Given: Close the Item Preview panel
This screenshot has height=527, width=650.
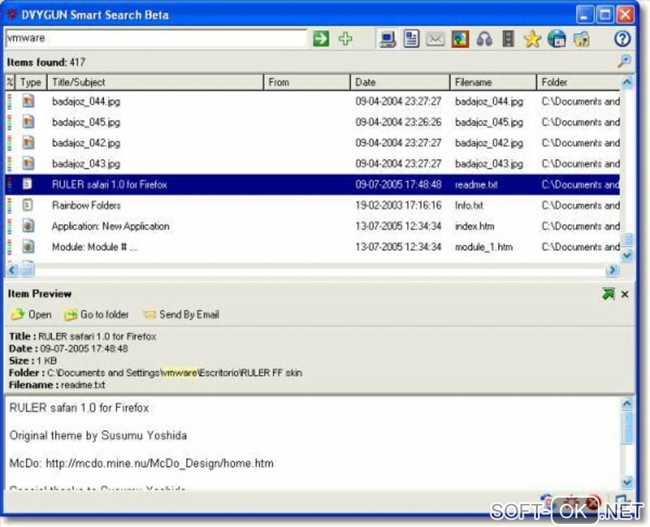Looking at the screenshot, I should coord(625,294).
